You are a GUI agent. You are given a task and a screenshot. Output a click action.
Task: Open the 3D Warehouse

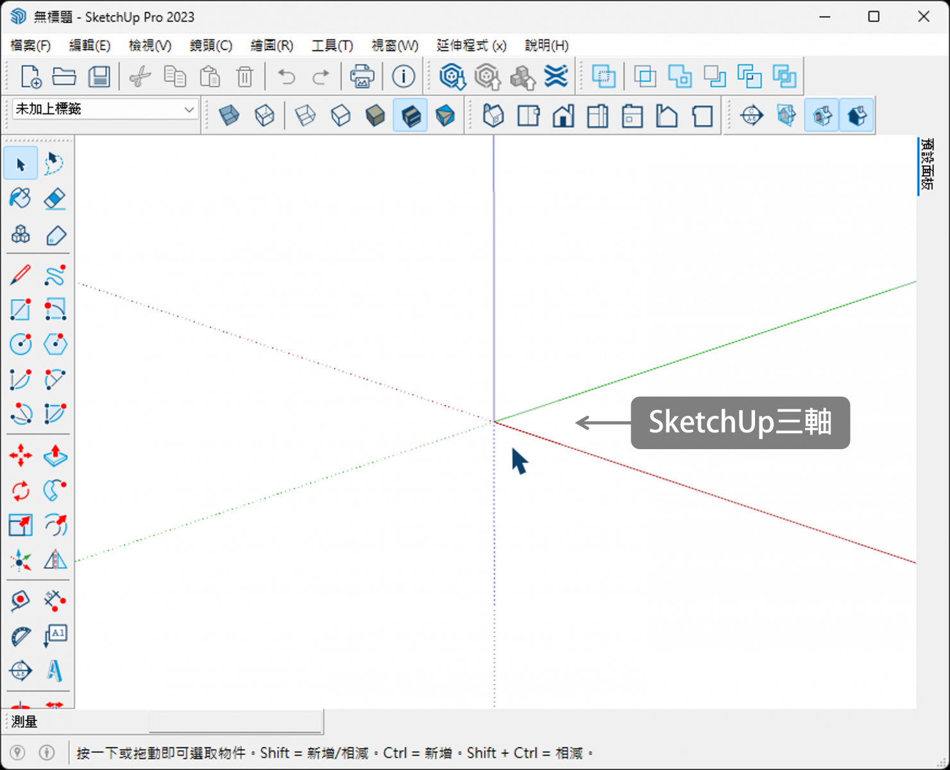click(452, 76)
